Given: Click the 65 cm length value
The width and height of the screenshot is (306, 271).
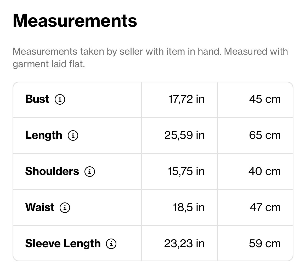Looking at the screenshot, I should click(x=265, y=135).
